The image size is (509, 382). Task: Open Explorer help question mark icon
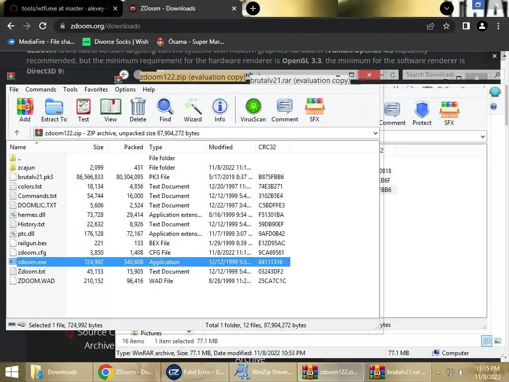(494, 106)
